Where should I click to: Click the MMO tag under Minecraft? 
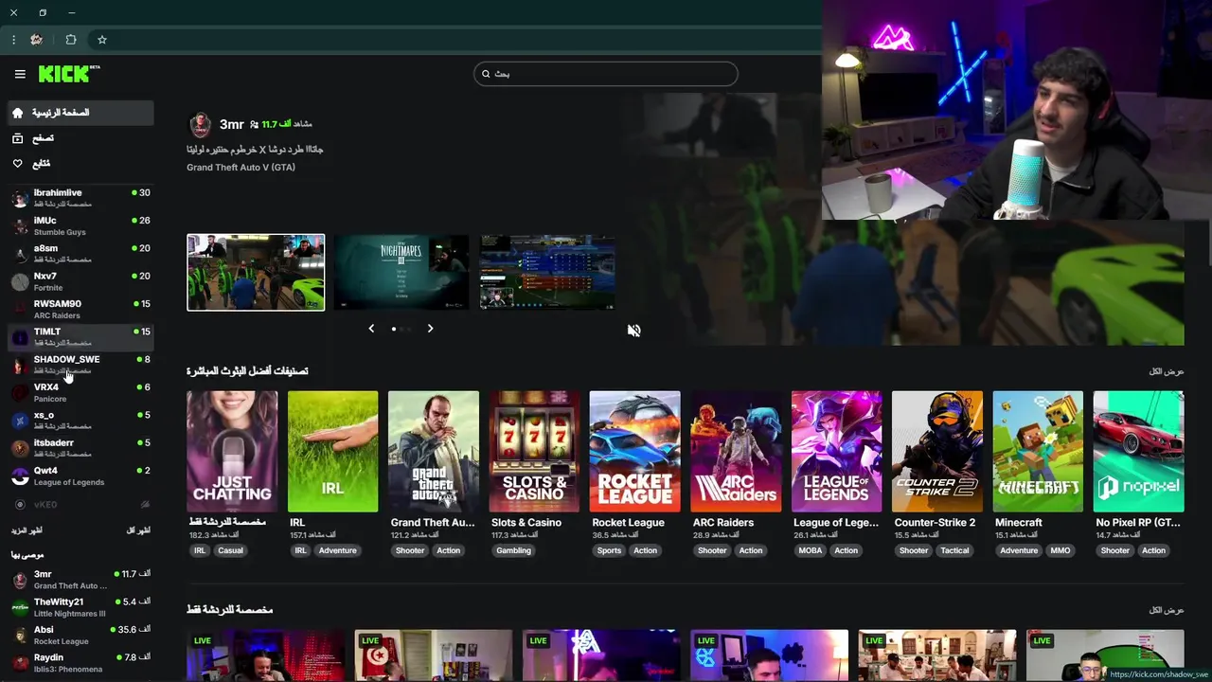[1060, 550]
